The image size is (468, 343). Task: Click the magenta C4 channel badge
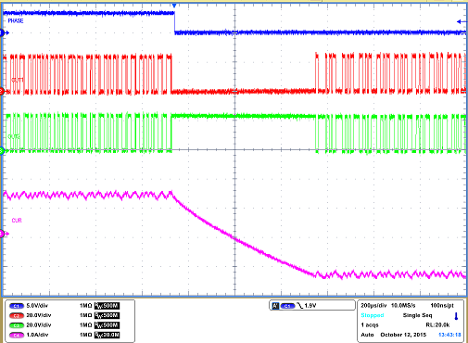coord(17,335)
